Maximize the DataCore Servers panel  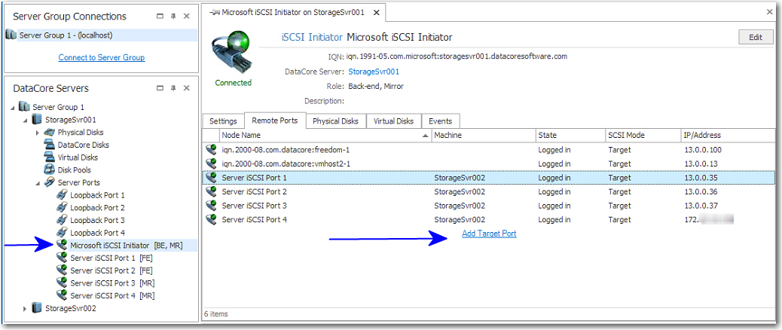[x=160, y=87]
